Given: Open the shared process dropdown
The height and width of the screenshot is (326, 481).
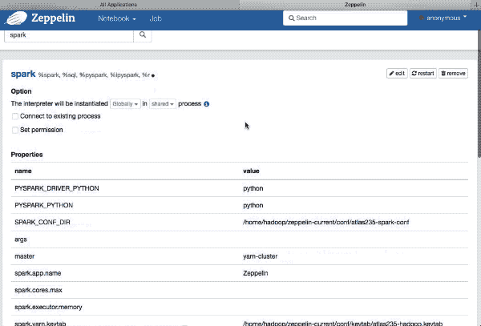Looking at the screenshot, I should (x=163, y=104).
